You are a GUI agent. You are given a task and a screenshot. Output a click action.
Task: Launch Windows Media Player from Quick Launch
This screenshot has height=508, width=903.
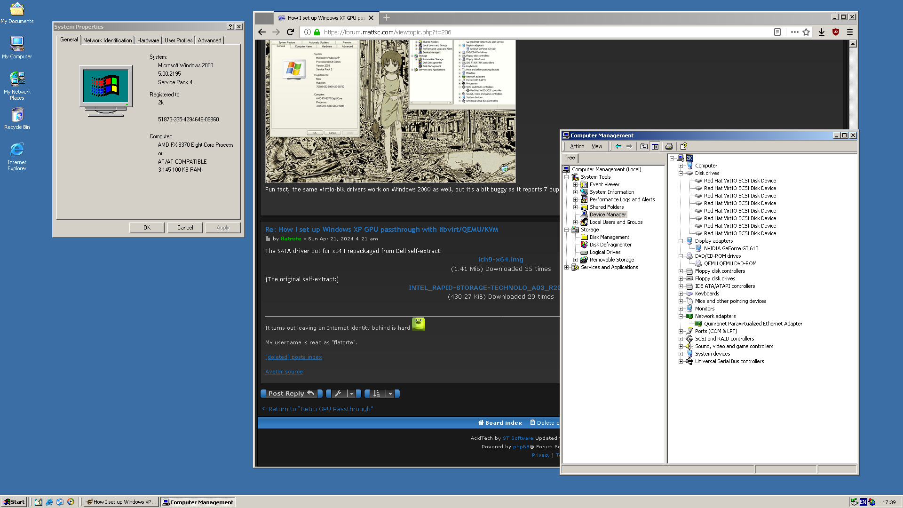pyautogui.click(x=71, y=502)
